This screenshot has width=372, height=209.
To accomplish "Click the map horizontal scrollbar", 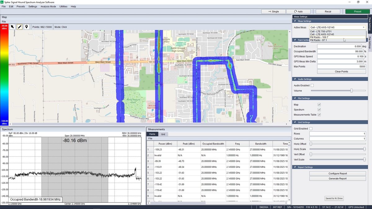I will pos(149,124).
